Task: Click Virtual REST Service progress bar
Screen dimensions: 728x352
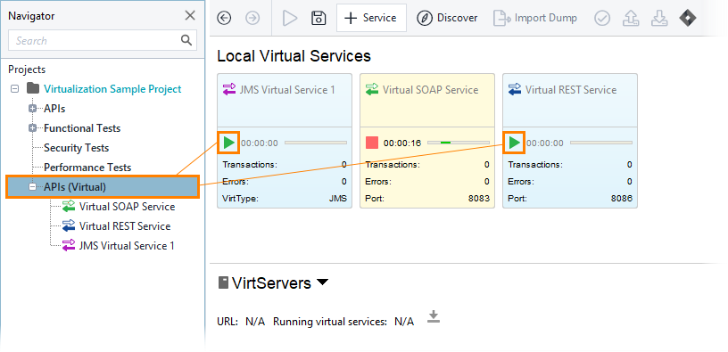Action: 600,143
